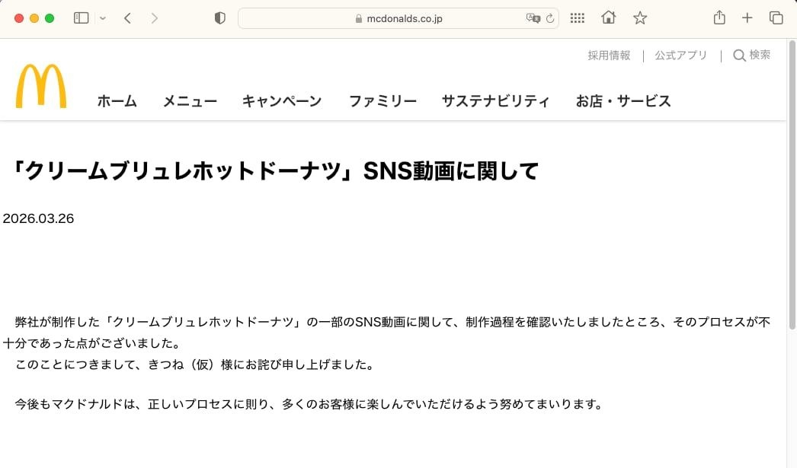This screenshot has height=468, width=797.
Task: Click the McDonald's golden arches logo
Action: [x=40, y=86]
